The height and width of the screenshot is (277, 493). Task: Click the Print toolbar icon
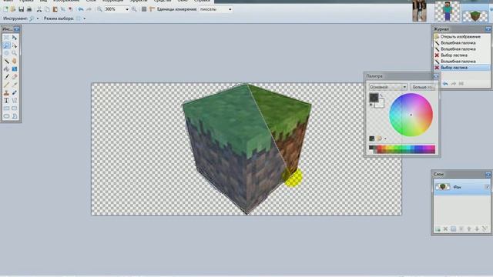click(29, 9)
